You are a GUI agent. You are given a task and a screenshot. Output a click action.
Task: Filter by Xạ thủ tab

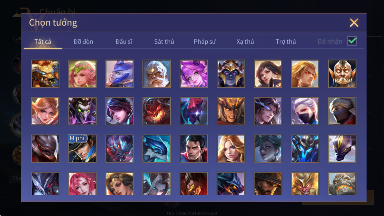click(245, 42)
